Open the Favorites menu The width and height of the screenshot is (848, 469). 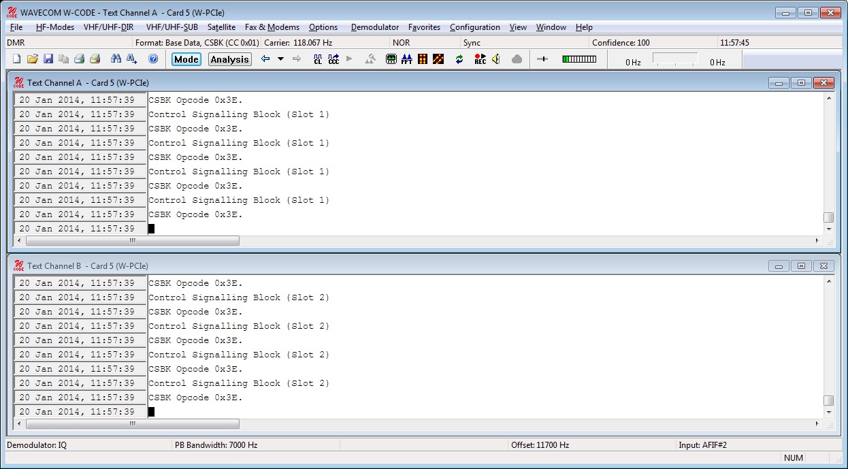pos(425,27)
